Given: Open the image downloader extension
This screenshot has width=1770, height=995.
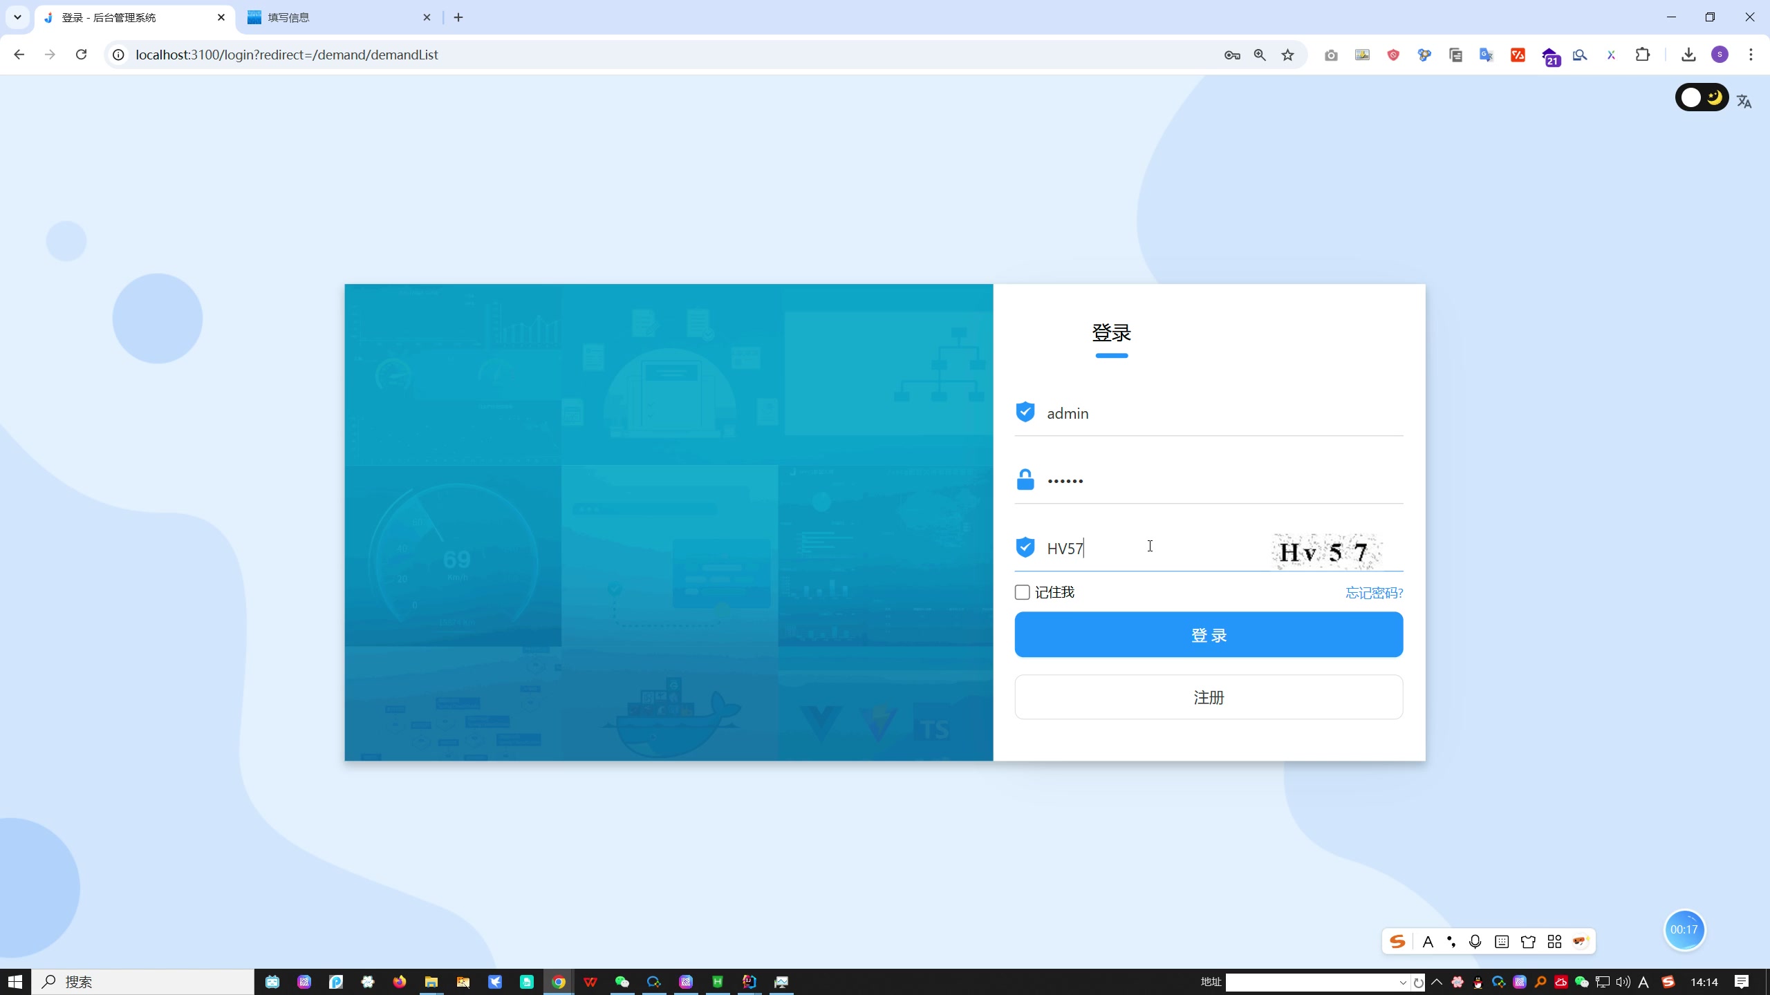Looking at the screenshot, I should click(1362, 55).
